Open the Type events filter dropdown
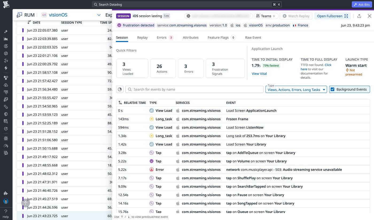This screenshot has height=220, width=374. pos(296,89)
